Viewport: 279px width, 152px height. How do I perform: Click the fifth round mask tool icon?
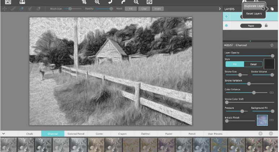pos(38,9)
